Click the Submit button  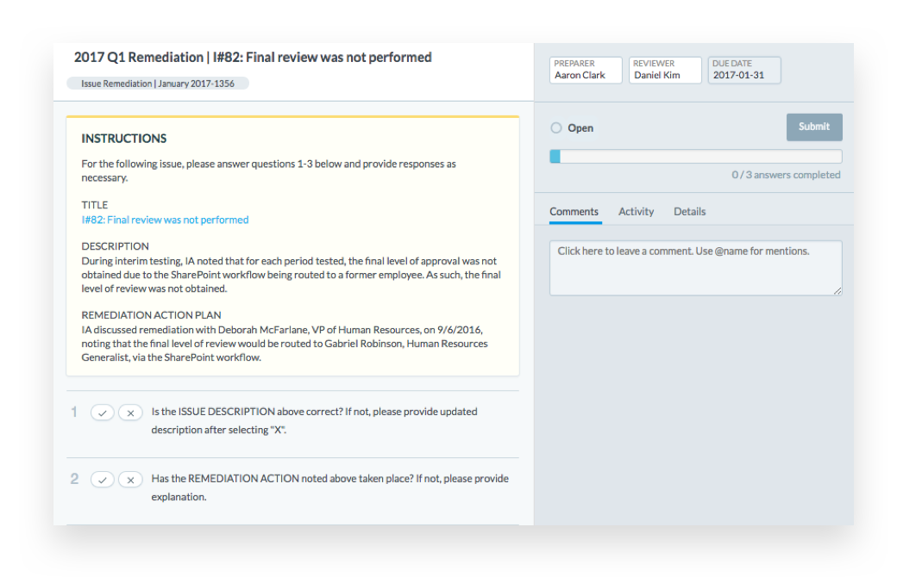(x=814, y=127)
